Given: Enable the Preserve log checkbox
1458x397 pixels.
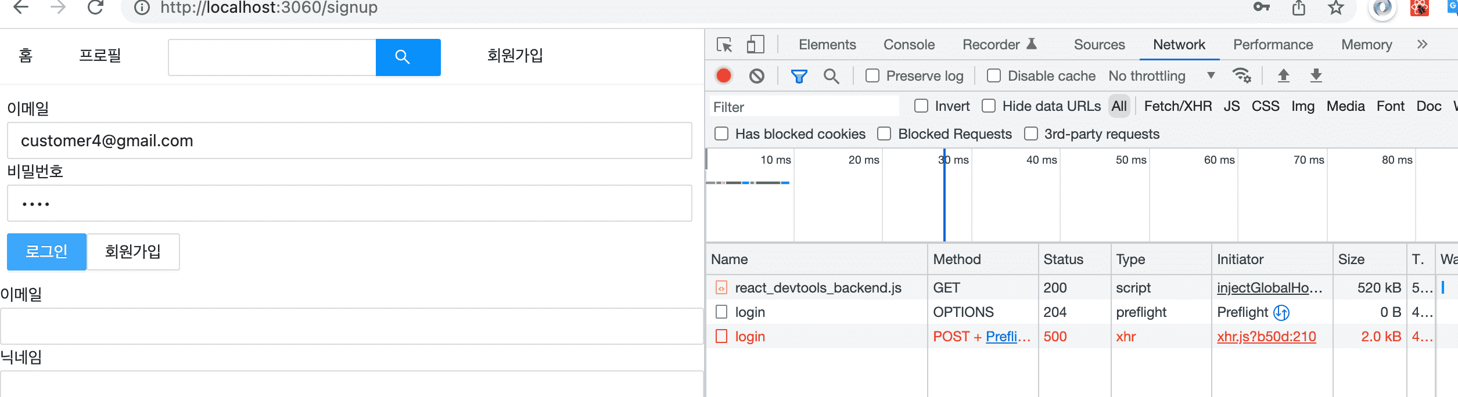Looking at the screenshot, I should click(872, 76).
